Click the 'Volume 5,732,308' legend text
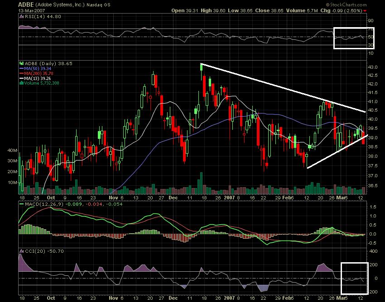The width and height of the screenshot is (385, 302). tap(42, 83)
